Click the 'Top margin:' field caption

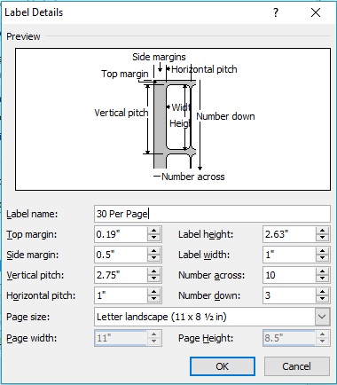[32, 235]
